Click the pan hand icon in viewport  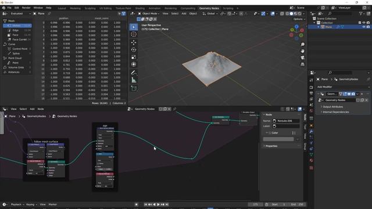302,51
